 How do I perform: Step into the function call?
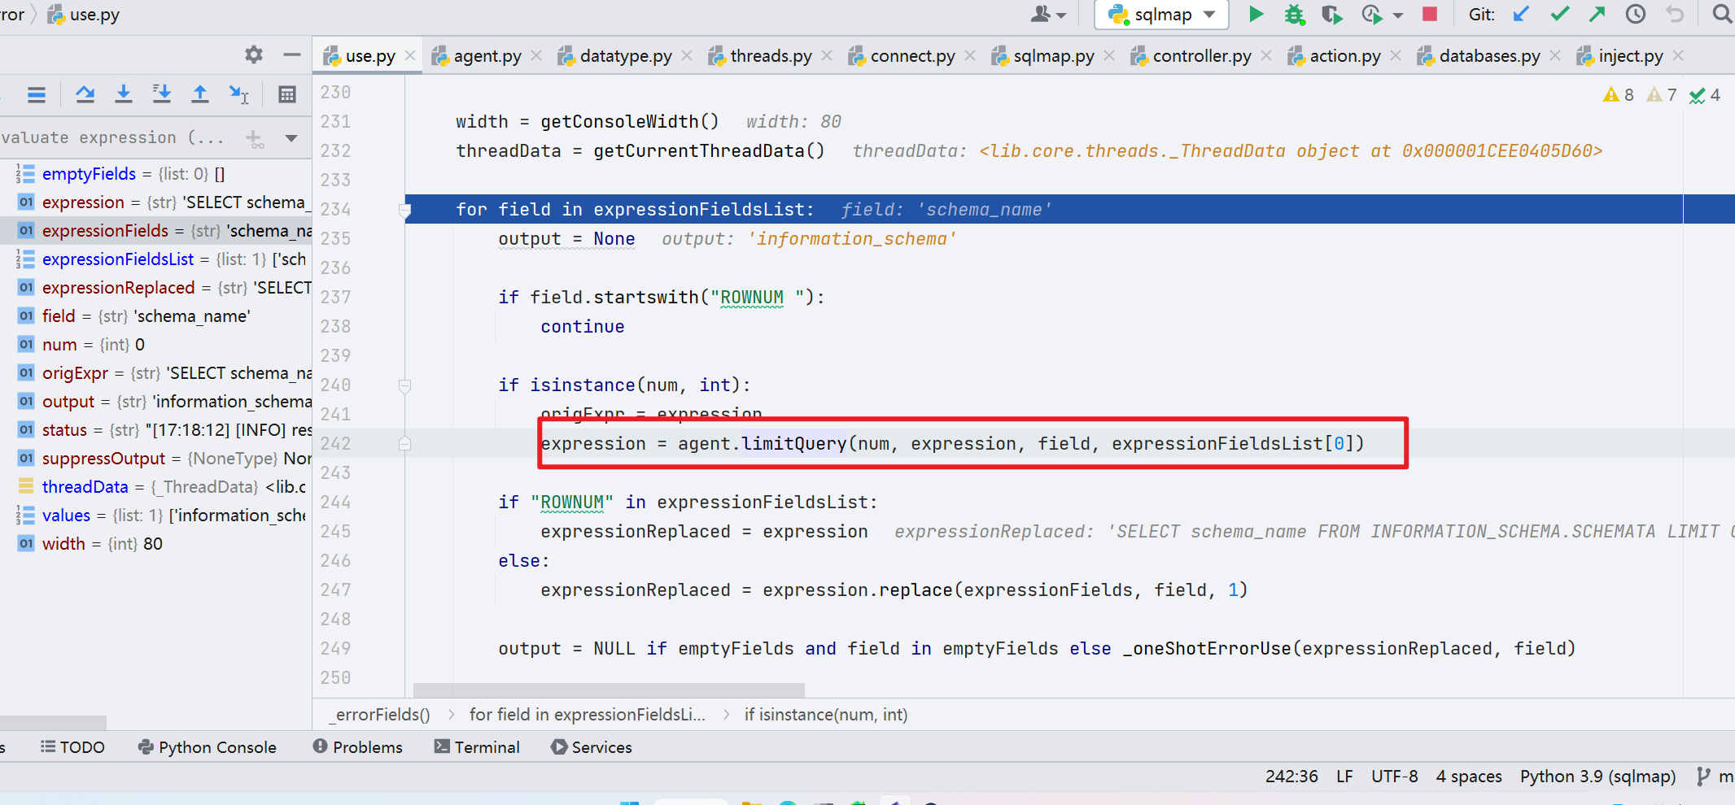(x=123, y=94)
